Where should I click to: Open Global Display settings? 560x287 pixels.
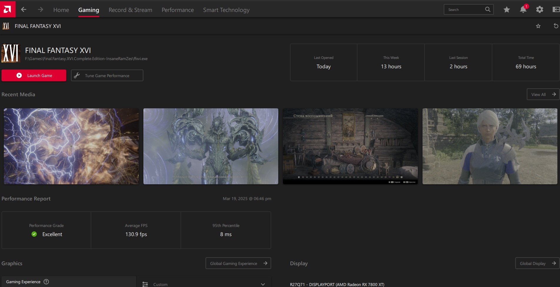[537, 263]
